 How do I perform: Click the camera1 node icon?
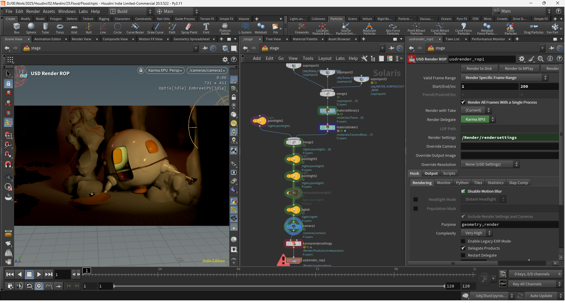[293, 226]
